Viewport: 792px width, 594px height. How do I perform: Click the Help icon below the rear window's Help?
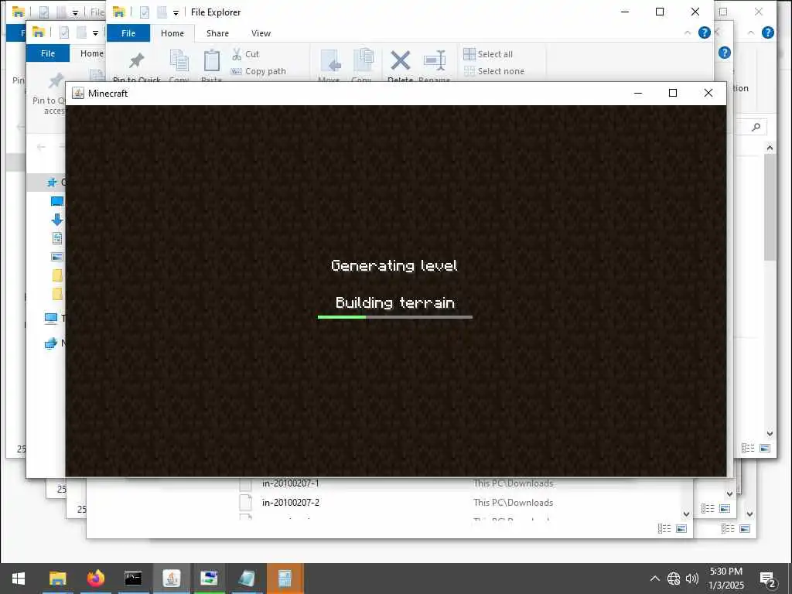[724, 53]
